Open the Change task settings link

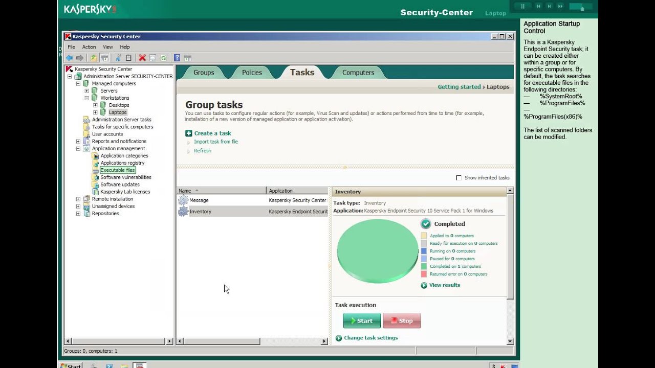pyautogui.click(x=371, y=338)
